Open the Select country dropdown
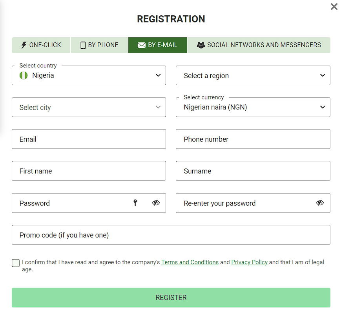The image size is (341, 331). pyautogui.click(x=158, y=75)
